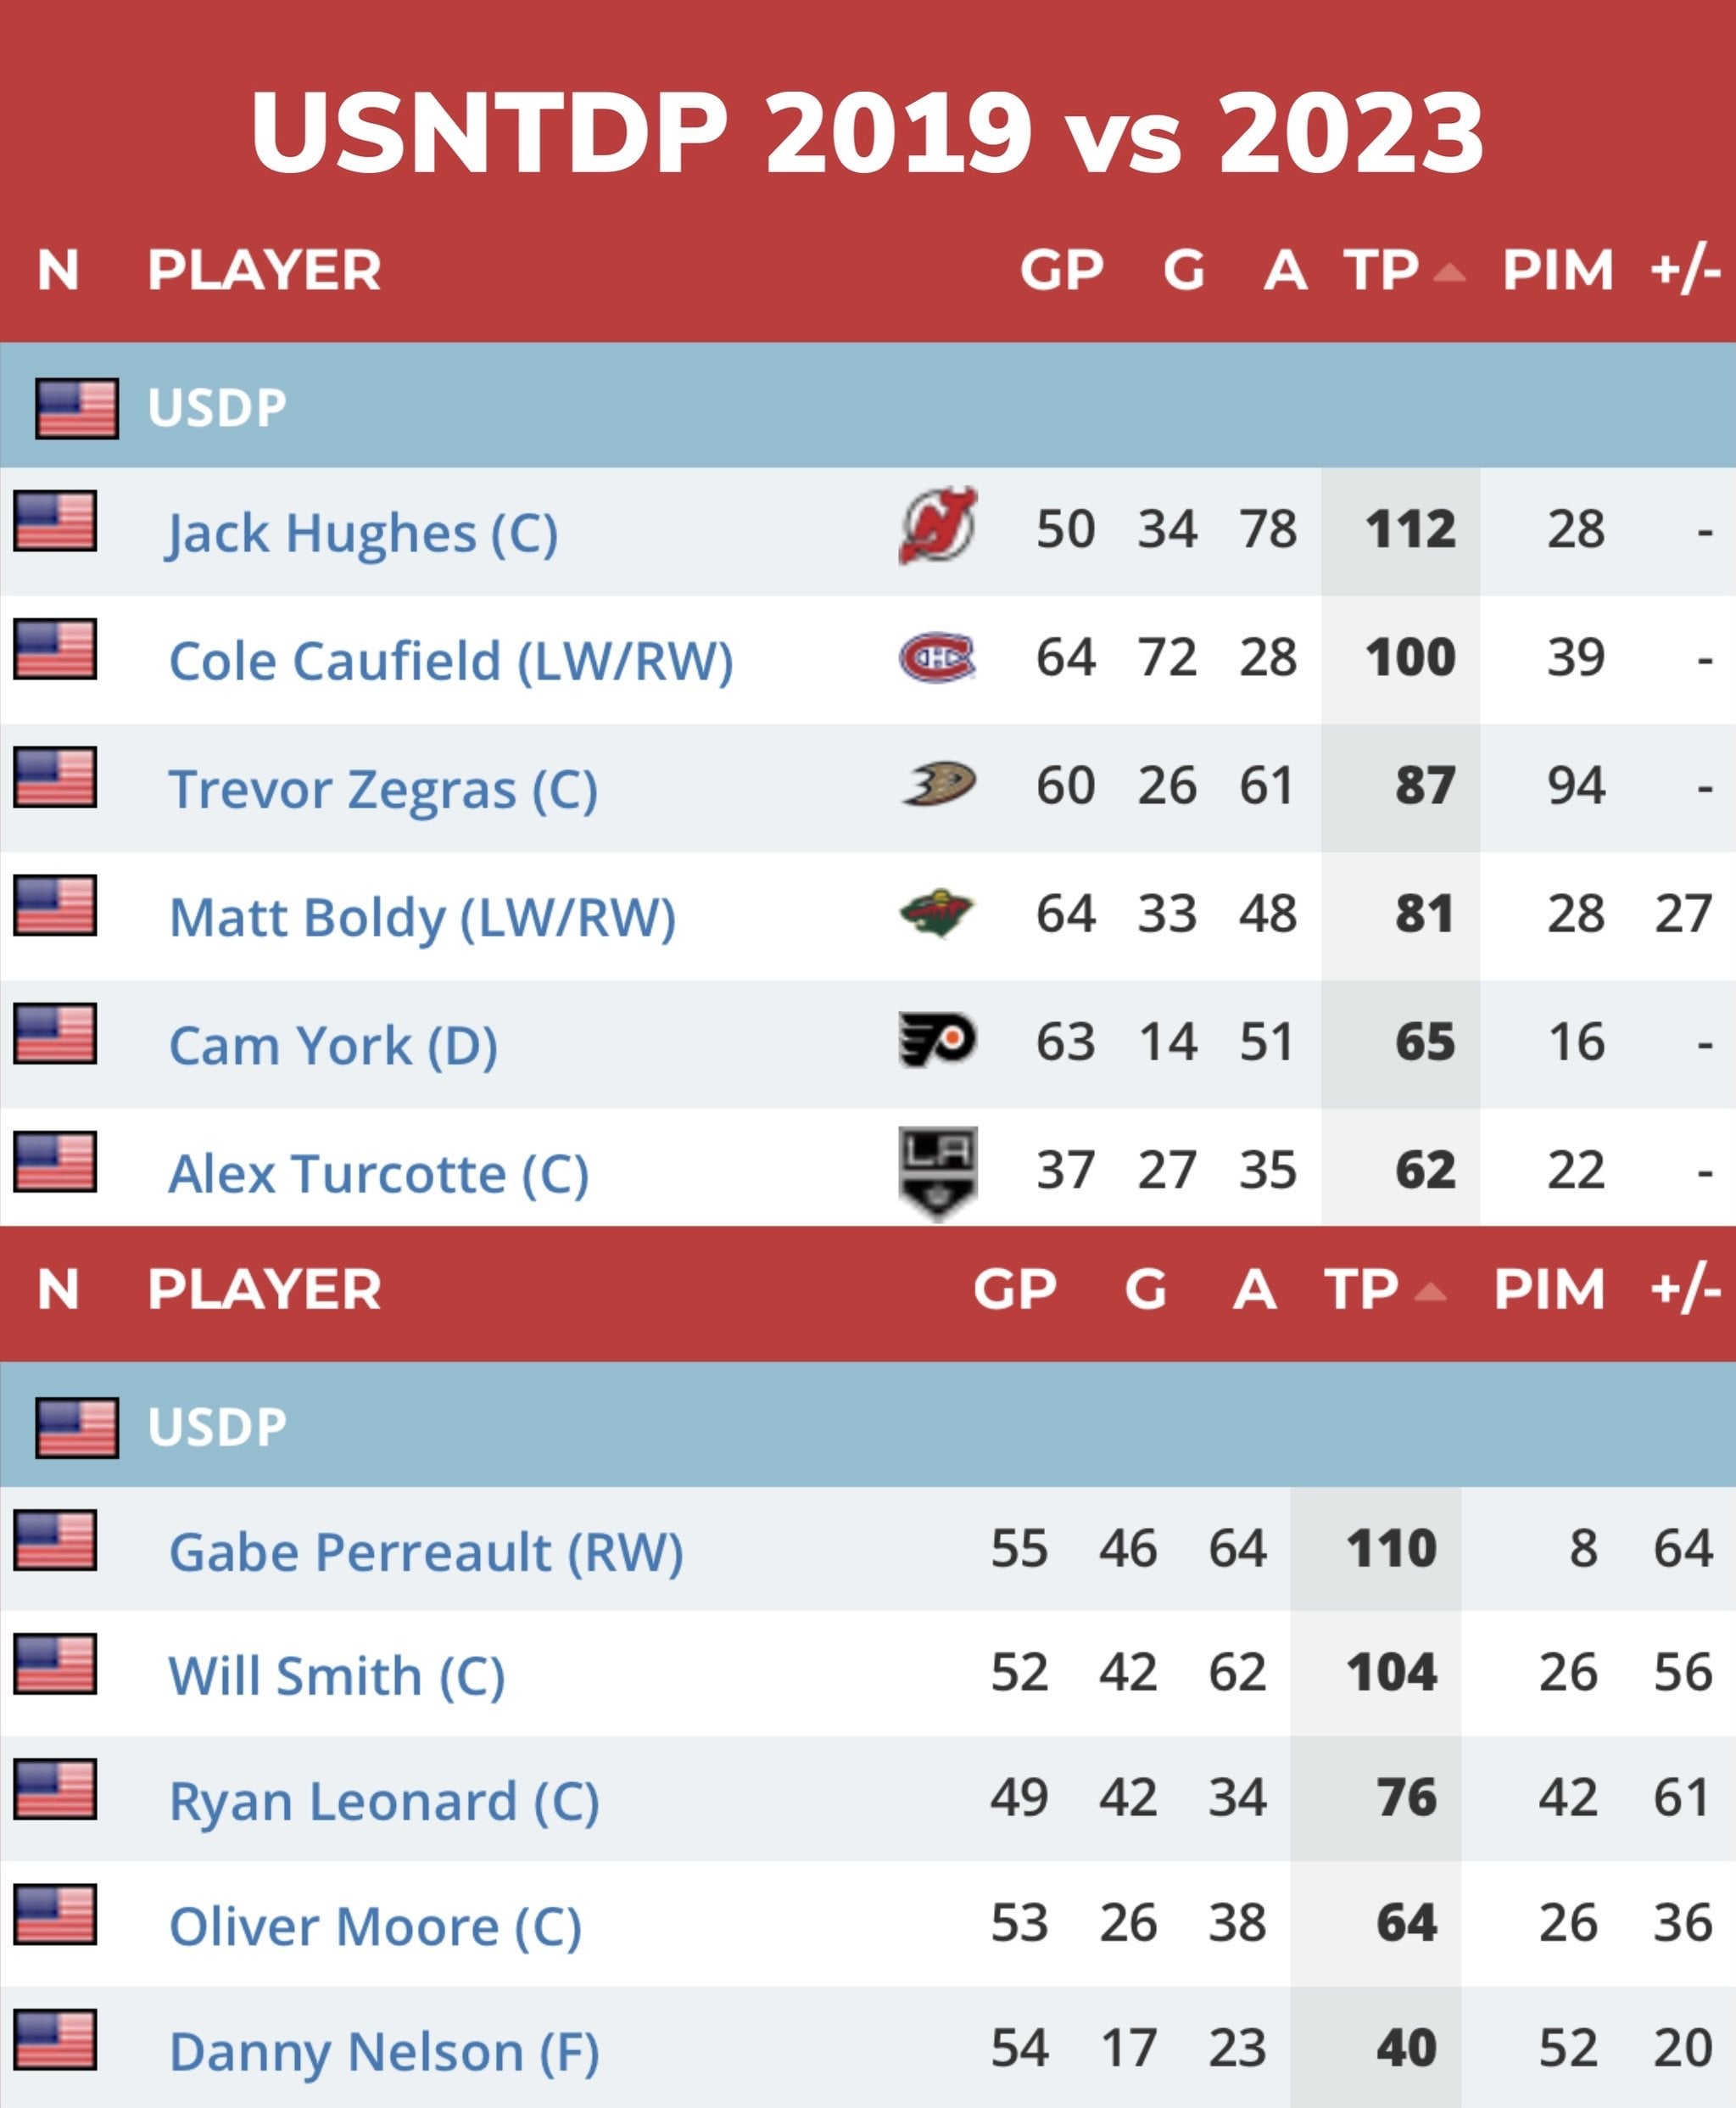Open Cole Caufield player profile

click(451, 661)
